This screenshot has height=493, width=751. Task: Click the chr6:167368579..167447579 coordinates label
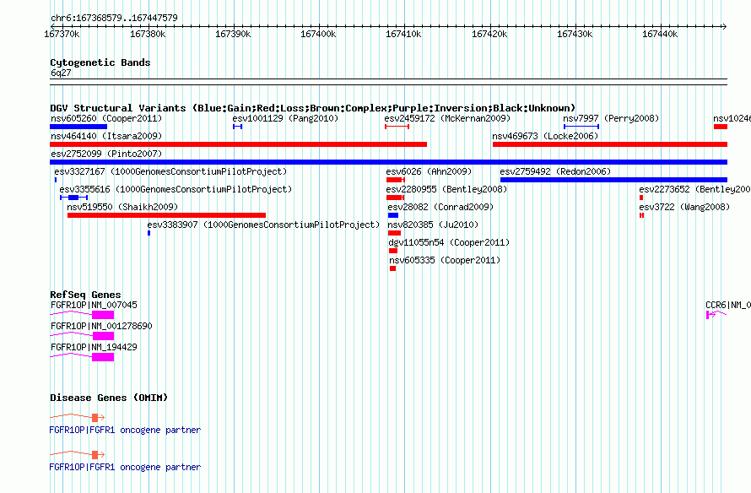114,18
